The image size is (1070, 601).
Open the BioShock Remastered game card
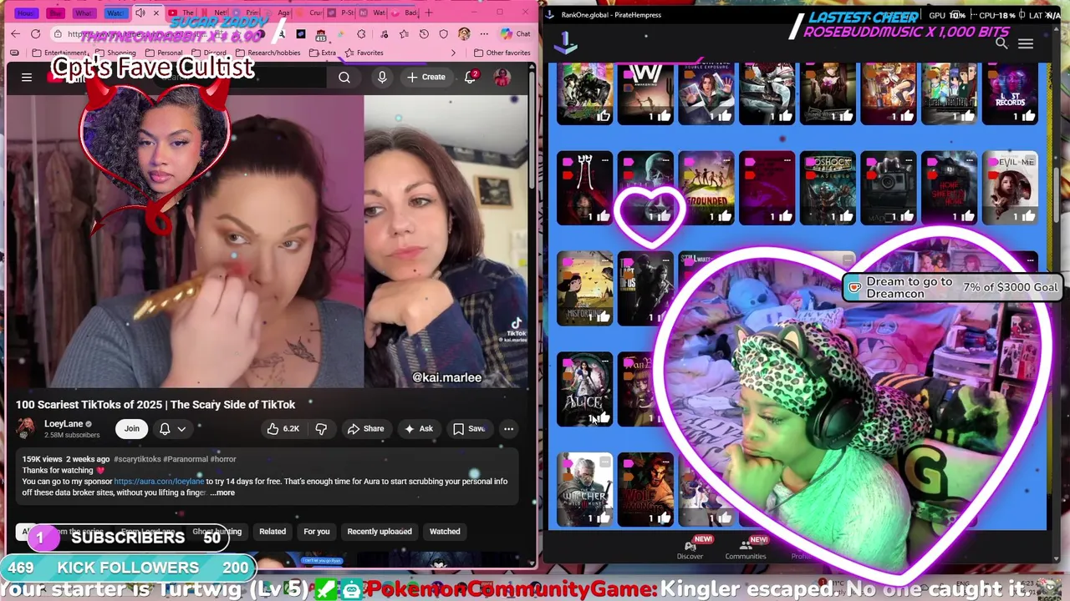click(828, 189)
